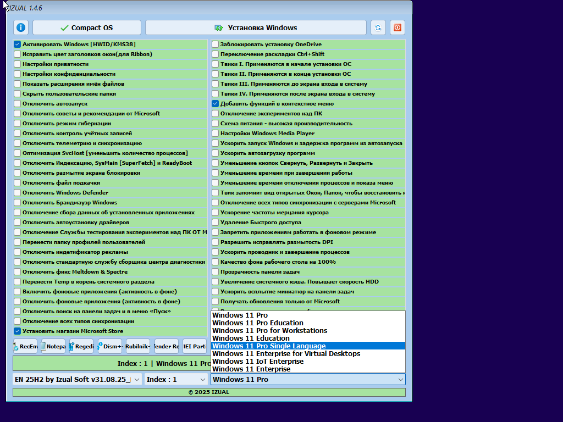Viewport: 563px width, 422px height.
Task: Click the blue info icon button
Action: point(21,27)
